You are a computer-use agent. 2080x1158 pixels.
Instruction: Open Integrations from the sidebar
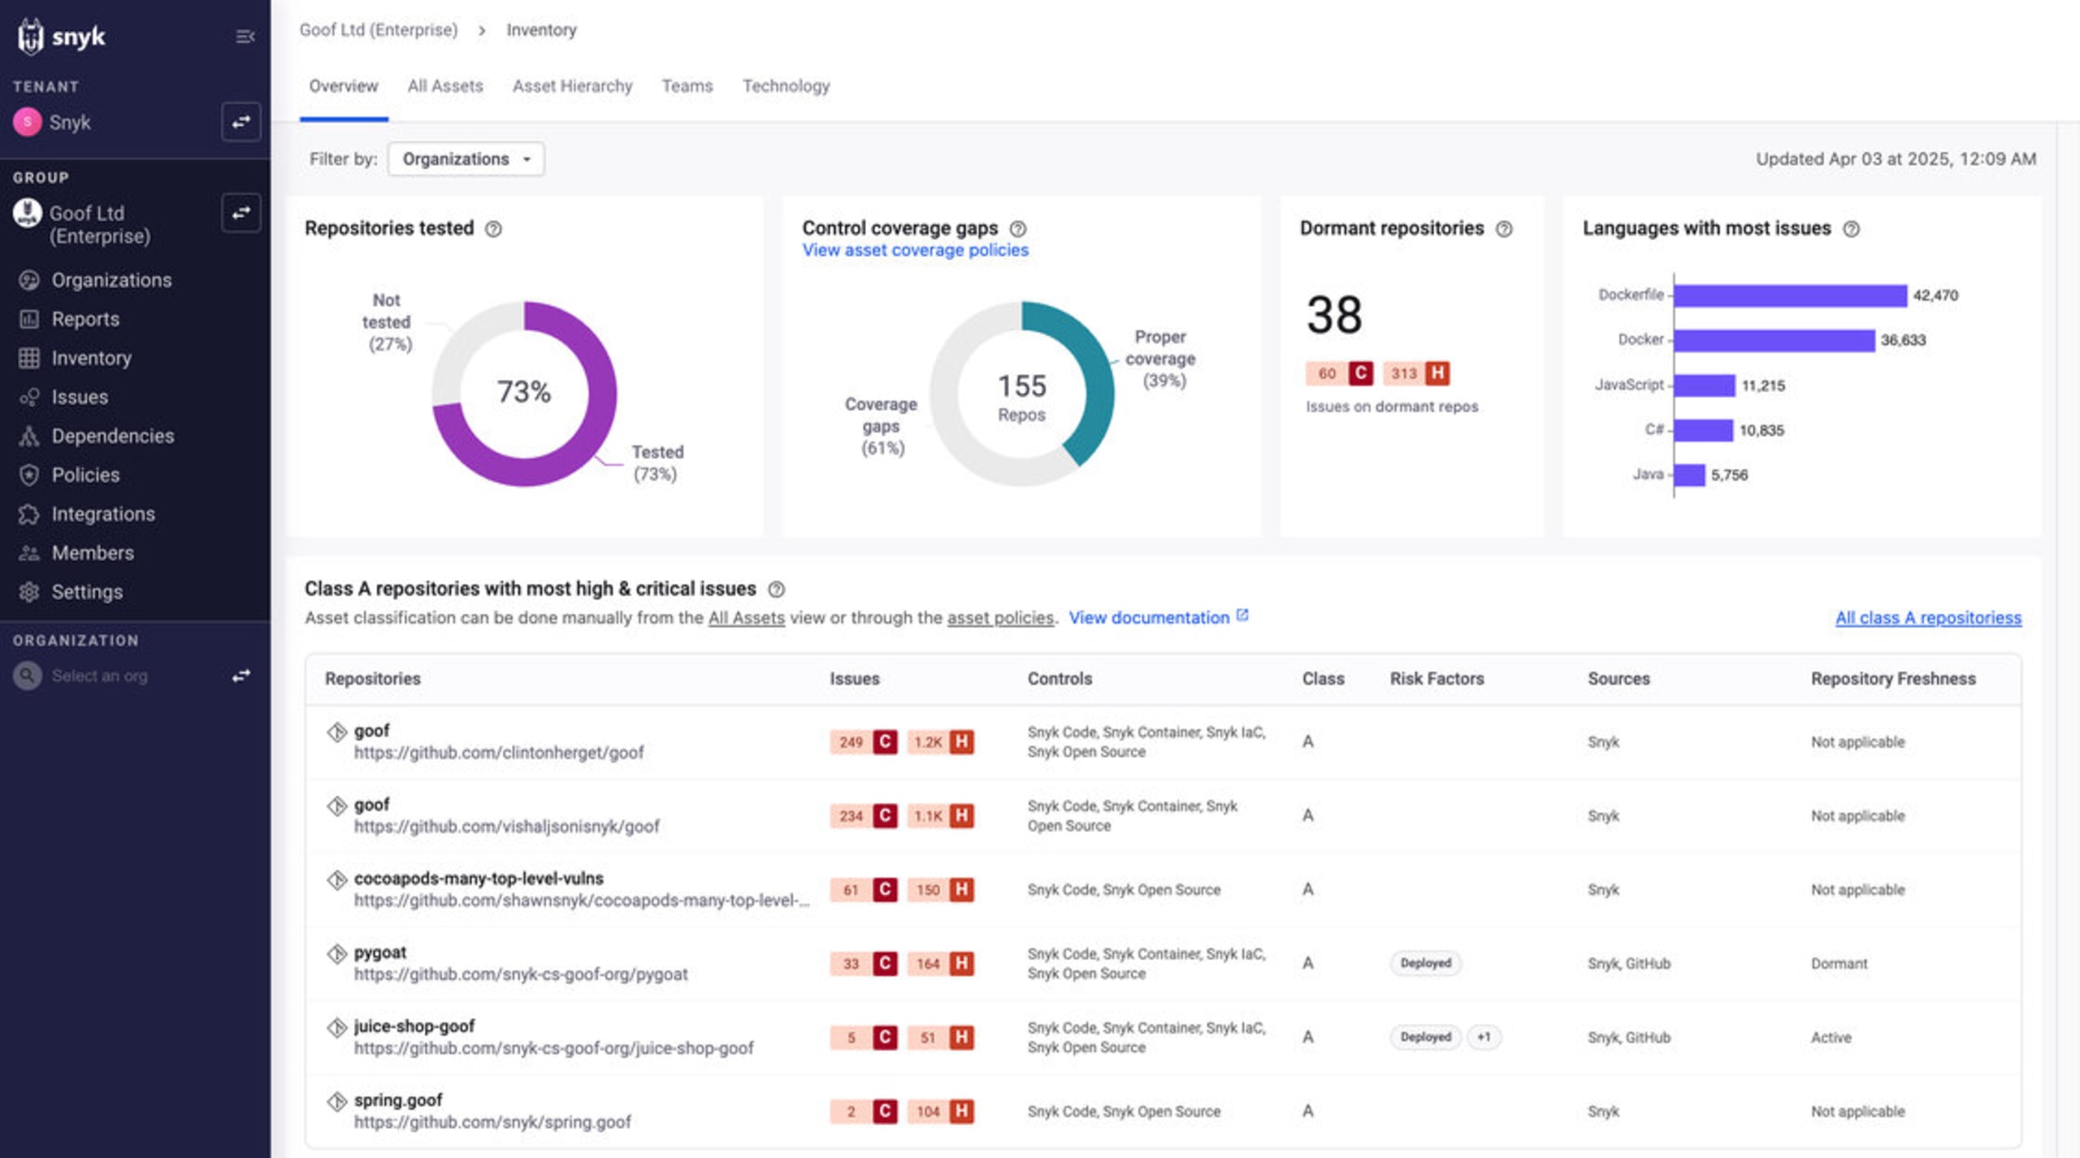pyautogui.click(x=103, y=514)
